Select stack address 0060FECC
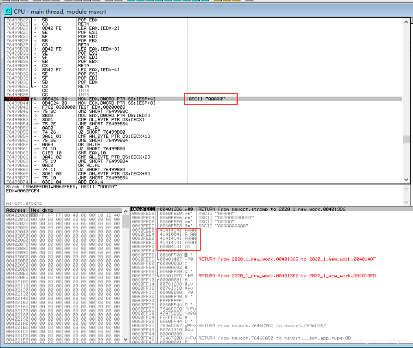This screenshot has width=413, height=348. click(143, 209)
